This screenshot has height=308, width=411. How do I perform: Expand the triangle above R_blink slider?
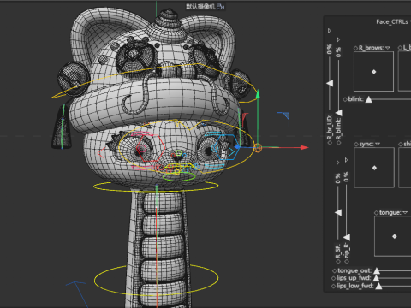[x=338, y=39]
